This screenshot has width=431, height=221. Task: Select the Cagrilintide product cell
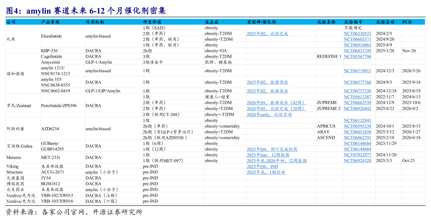(x=52, y=57)
